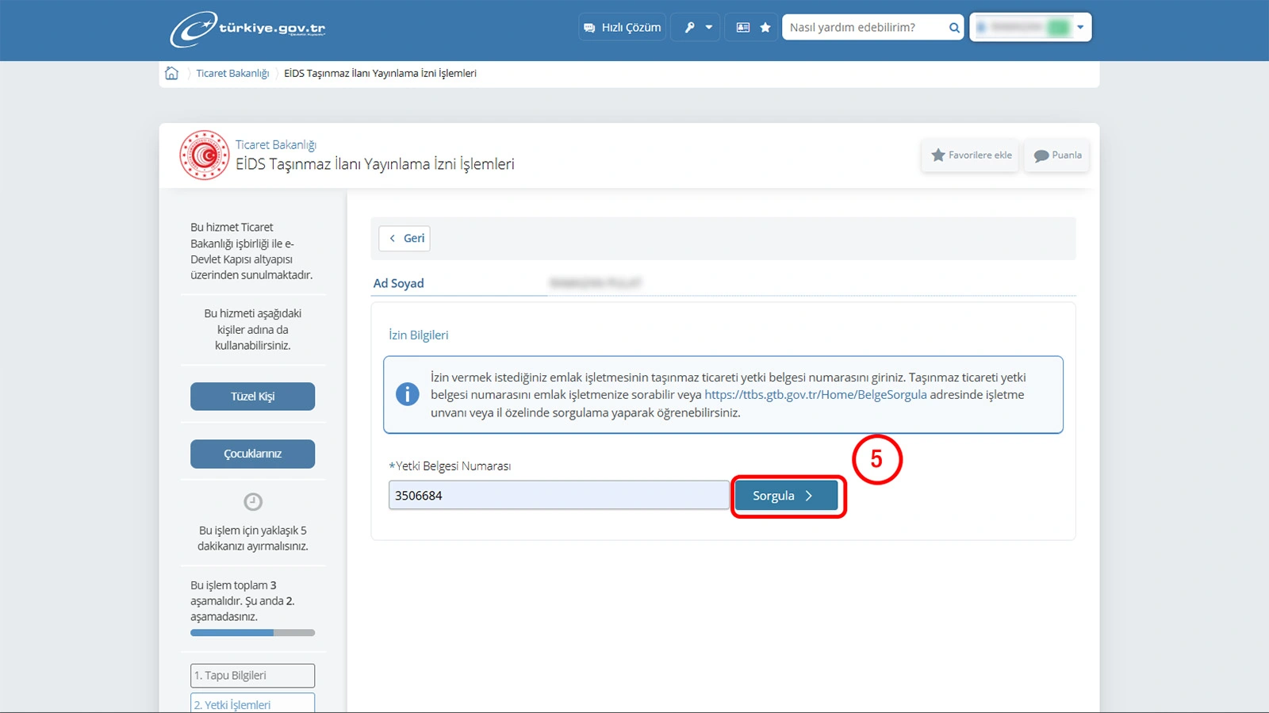Click Favorilere ekle button
Viewport: 1269px width, 713px height.
click(x=970, y=155)
